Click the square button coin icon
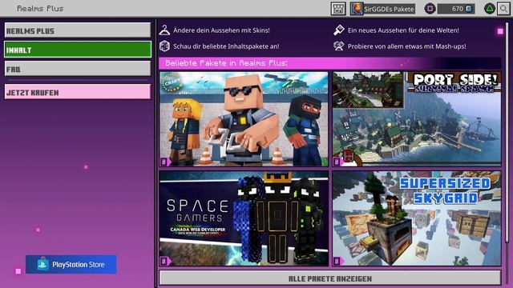 tap(430, 9)
